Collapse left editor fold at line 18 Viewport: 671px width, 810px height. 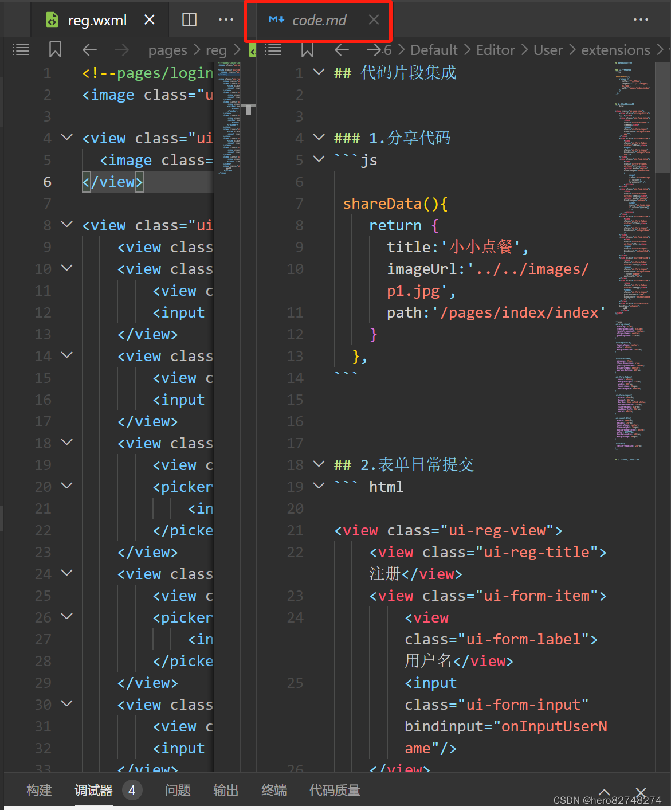[66, 443]
